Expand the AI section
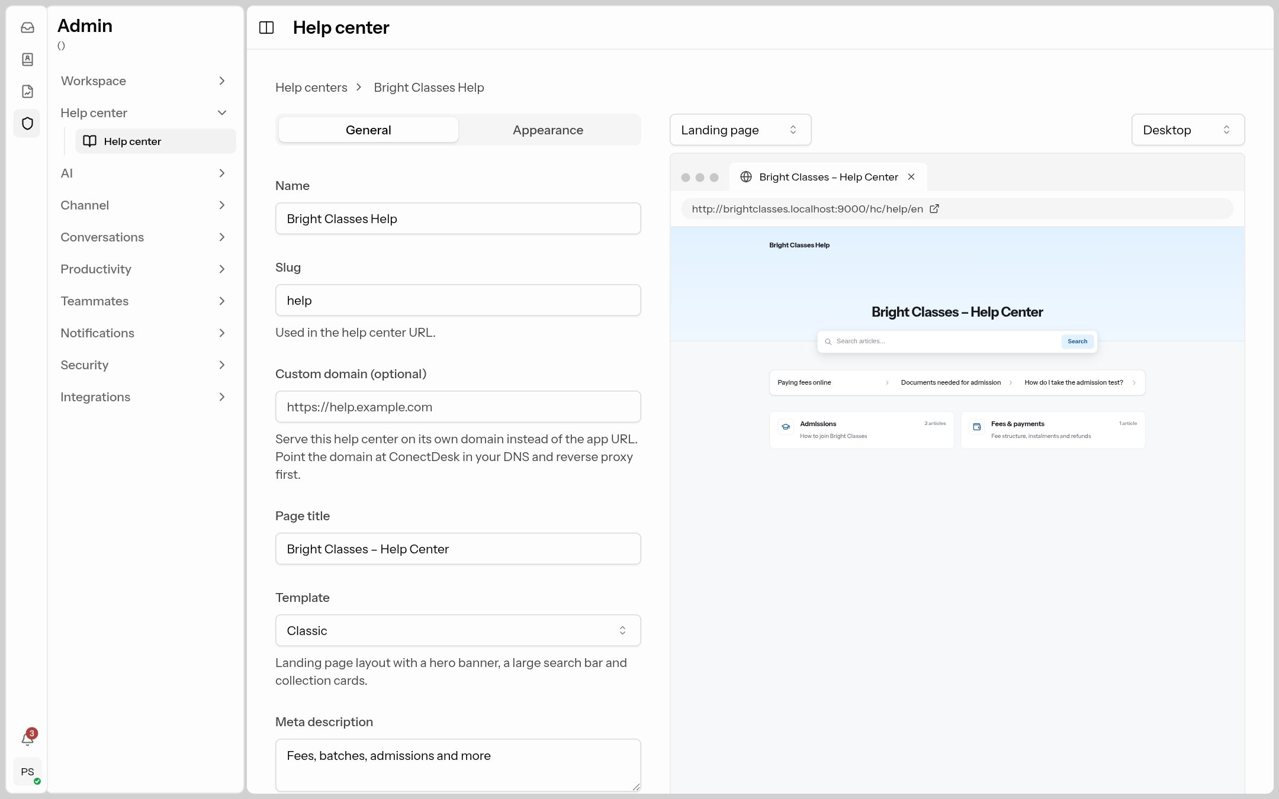Image resolution: width=1279 pixels, height=799 pixels. click(144, 173)
